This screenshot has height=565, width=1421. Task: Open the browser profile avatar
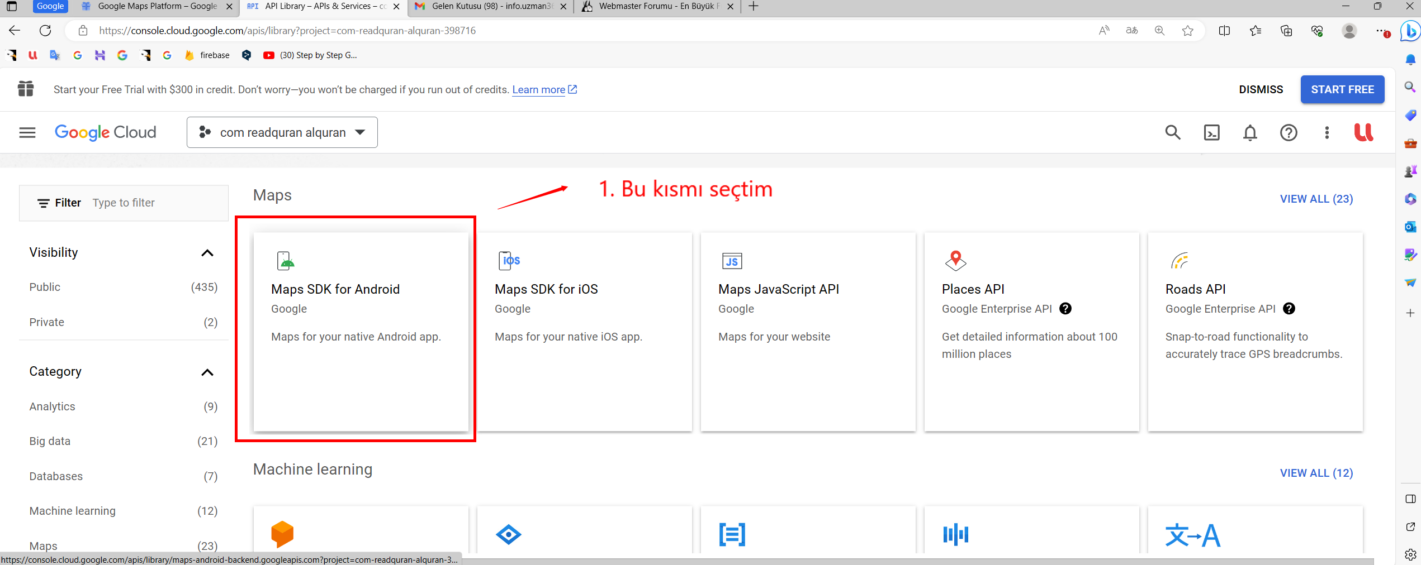tap(1349, 31)
